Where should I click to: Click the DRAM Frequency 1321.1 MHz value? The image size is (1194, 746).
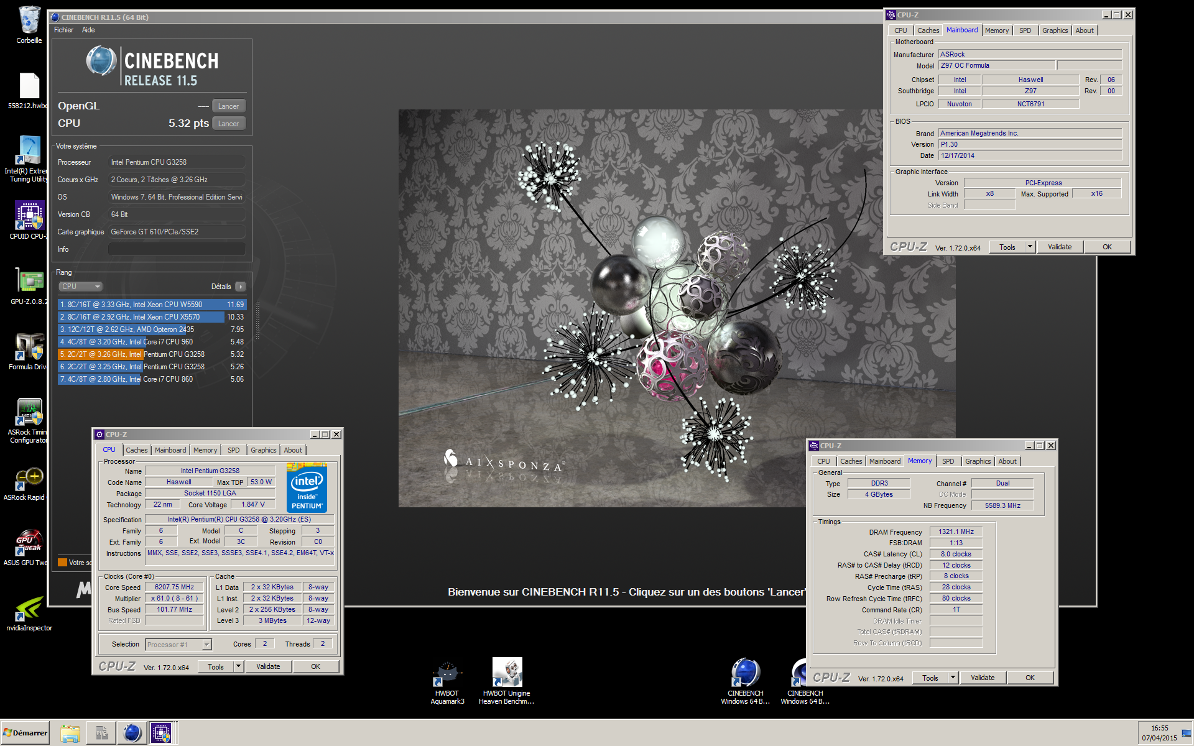[x=956, y=532]
